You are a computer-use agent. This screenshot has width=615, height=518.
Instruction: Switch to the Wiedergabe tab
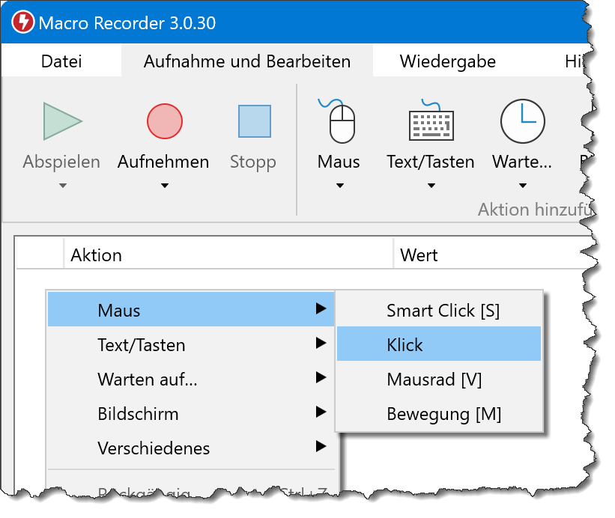click(447, 61)
